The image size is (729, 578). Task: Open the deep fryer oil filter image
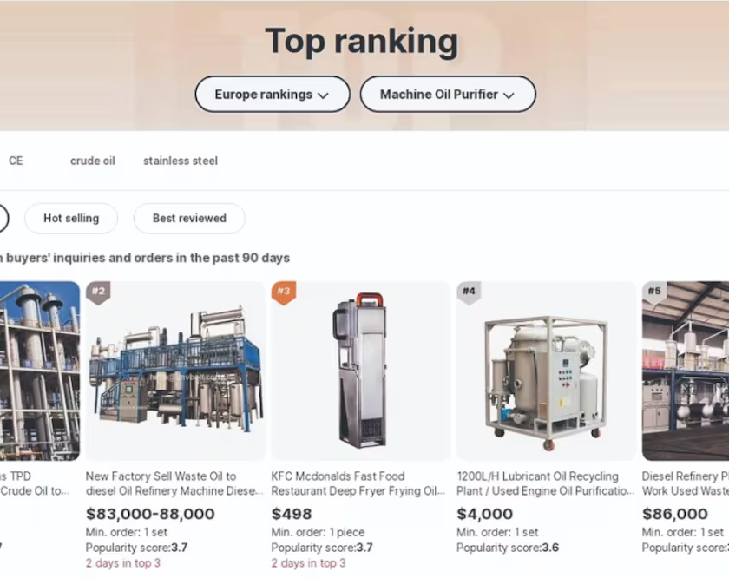coord(360,371)
